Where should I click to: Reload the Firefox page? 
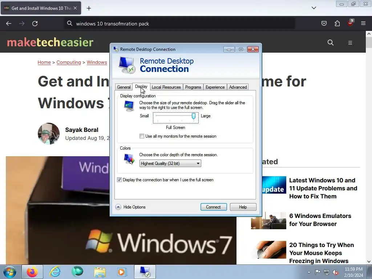35,24
